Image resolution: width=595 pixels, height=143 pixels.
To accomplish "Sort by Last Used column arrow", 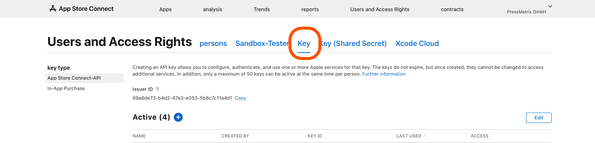I will coord(425,136).
